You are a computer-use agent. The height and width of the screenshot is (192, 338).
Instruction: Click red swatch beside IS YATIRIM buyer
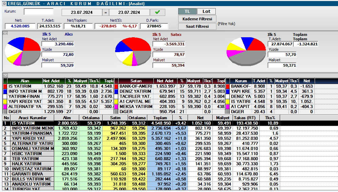click(5, 86)
